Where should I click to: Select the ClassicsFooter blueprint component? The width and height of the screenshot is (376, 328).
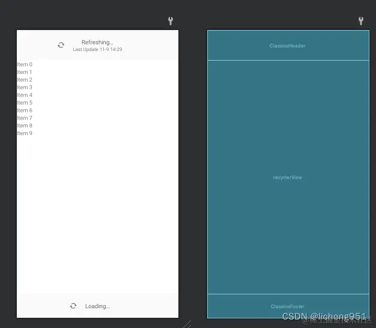click(x=288, y=306)
